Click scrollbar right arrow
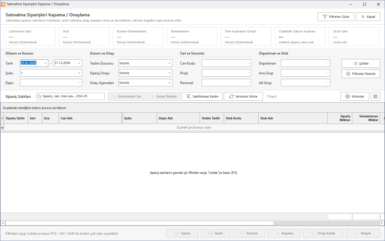Viewport: 385px width, 241px height. coord(382,223)
